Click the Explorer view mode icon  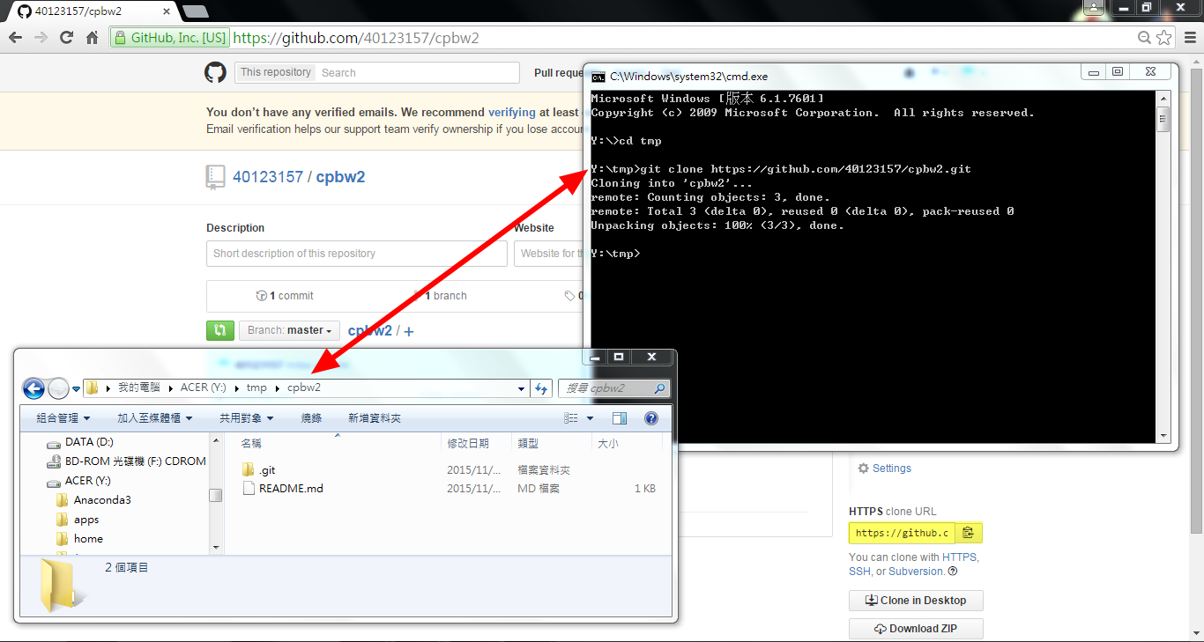(x=571, y=418)
